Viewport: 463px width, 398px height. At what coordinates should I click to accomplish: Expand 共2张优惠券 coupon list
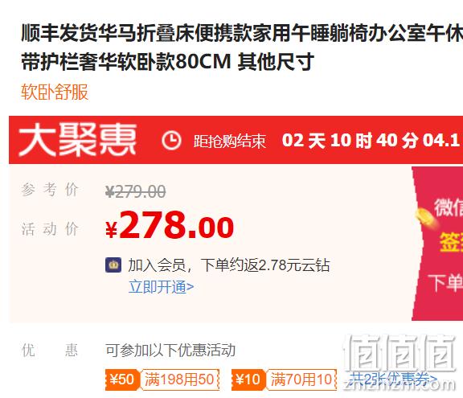(393, 379)
